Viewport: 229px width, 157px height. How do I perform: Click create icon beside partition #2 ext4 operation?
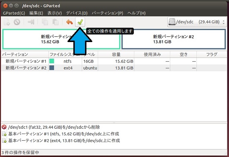tap(4, 140)
